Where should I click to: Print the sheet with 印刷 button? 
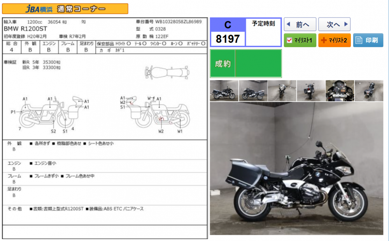point(368,40)
